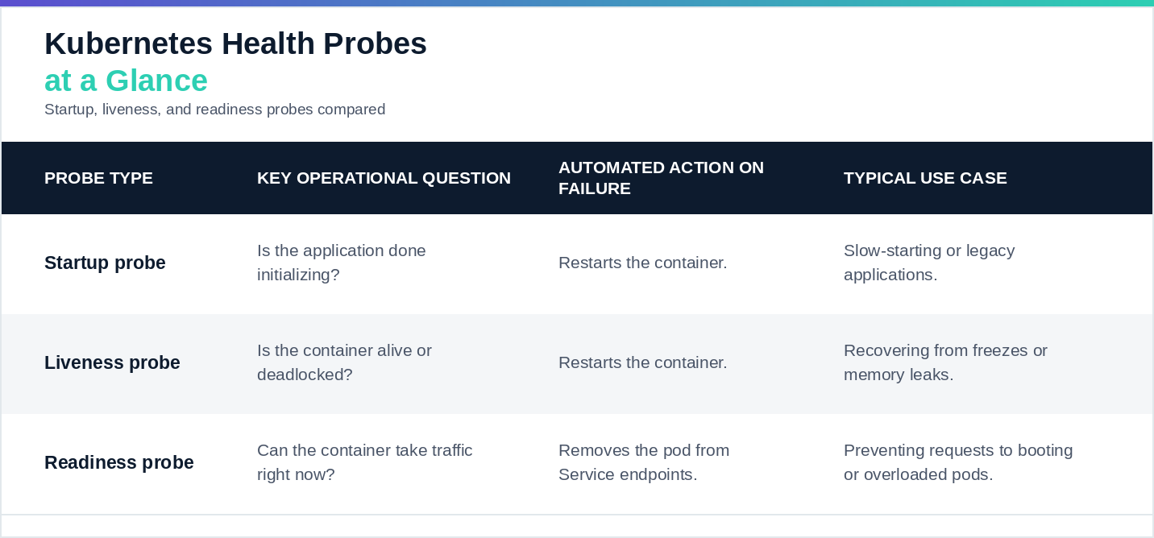The image size is (1154, 538).
Task: Click 'Is the container alive or deadlocked?' cell
Action: pos(344,362)
